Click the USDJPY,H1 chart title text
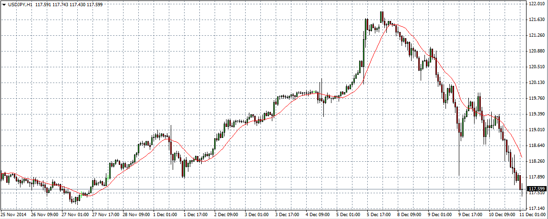This screenshot has width=548, height=219. pyautogui.click(x=20, y=5)
